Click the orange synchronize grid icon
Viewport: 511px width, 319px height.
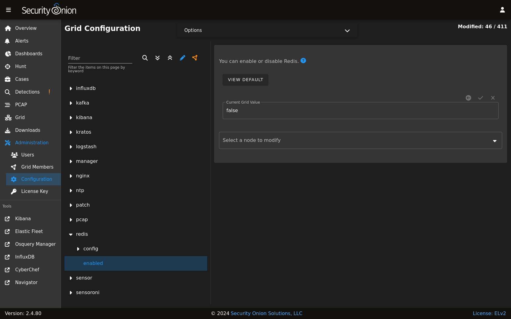point(195,58)
